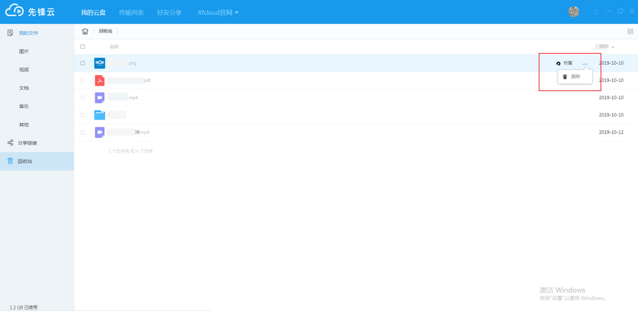Image resolution: width=638 pixels, height=312 pixels.
Task: Open 分享链接 in the sidebar
Action: (27, 143)
